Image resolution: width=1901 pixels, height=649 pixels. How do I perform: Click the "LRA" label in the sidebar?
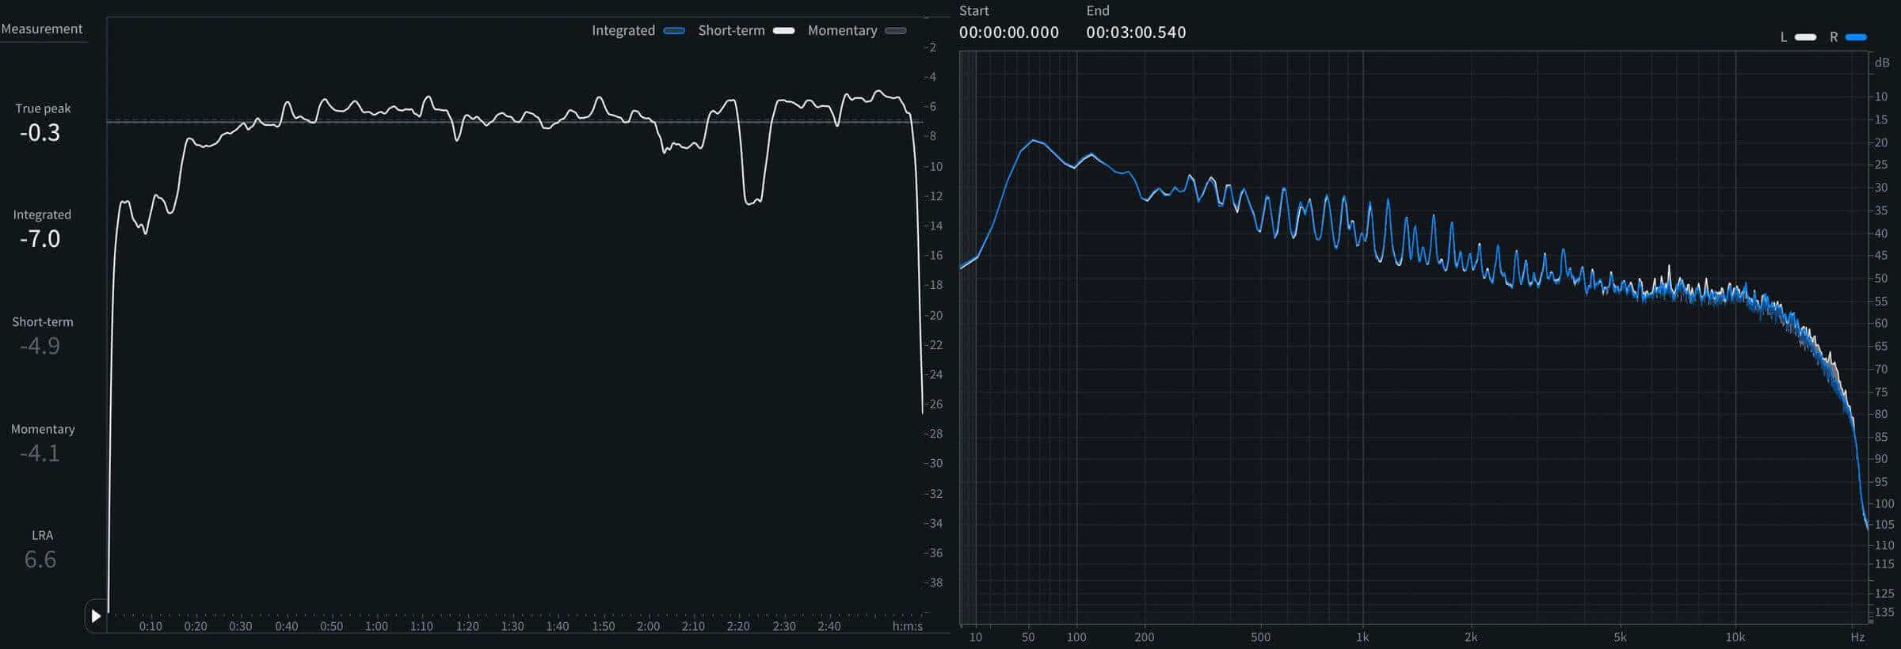click(42, 535)
